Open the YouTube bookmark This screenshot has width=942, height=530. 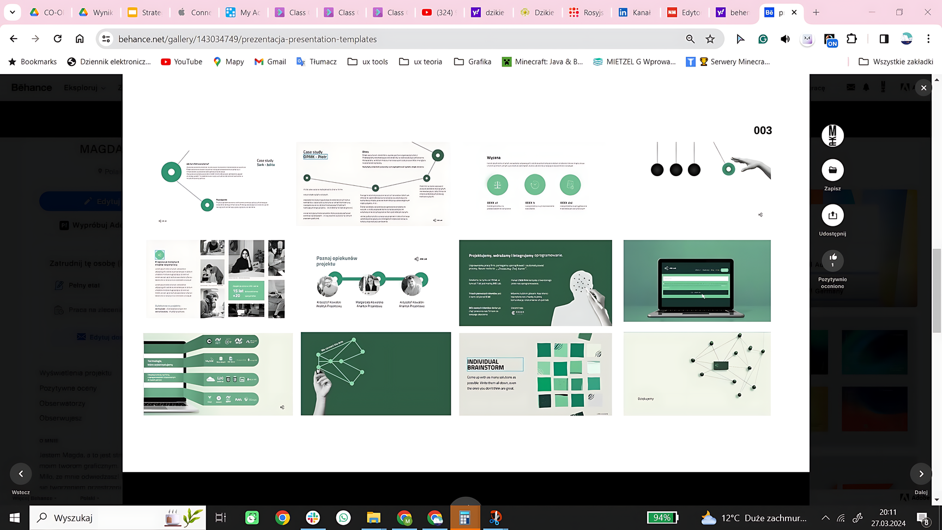[182, 62]
